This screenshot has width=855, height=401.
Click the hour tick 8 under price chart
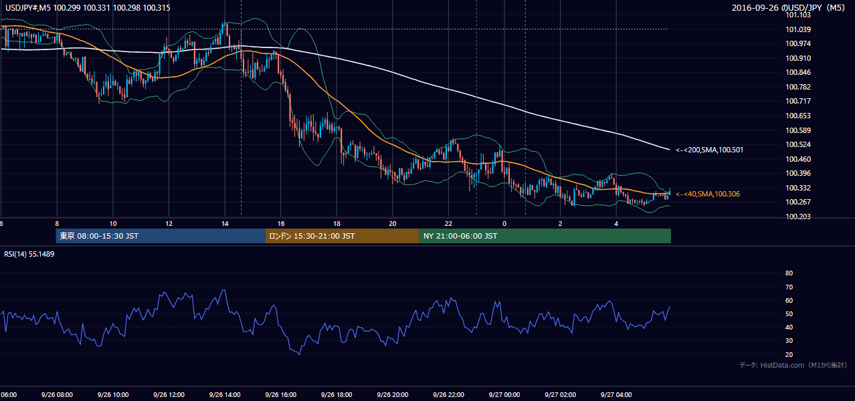[x=57, y=224]
